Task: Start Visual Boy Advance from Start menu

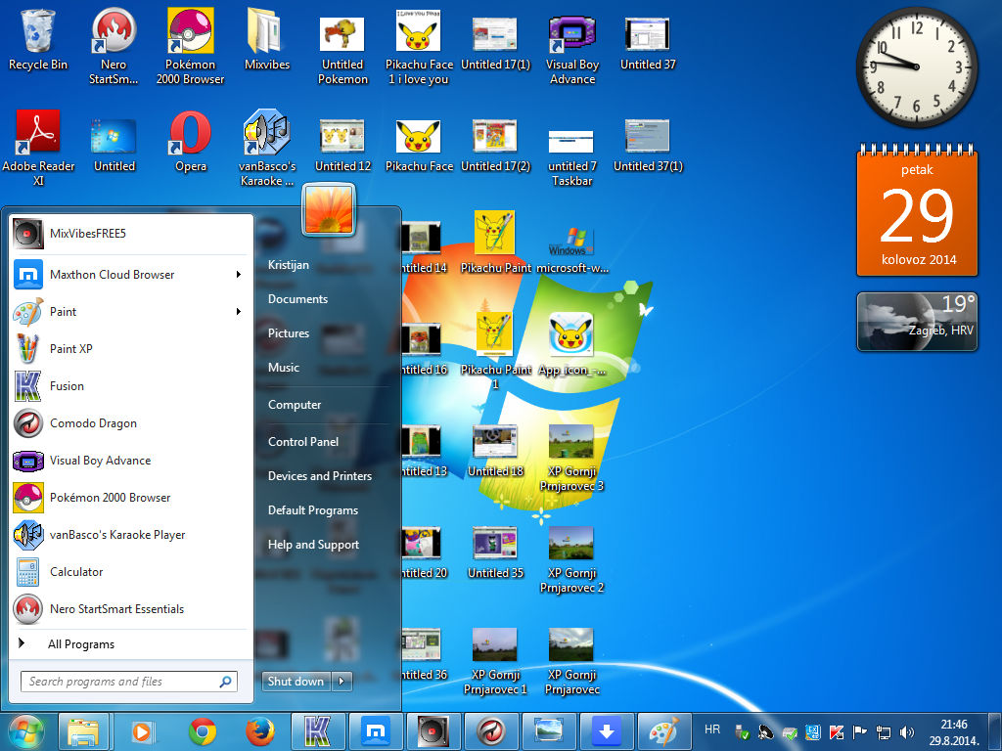Action: point(130,461)
